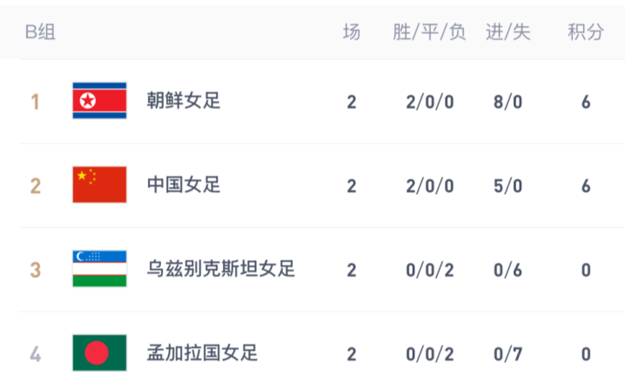Click the 胜/平/负 column header
Screen dimensions: 625x390
pyautogui.click(x=430, y=33)
